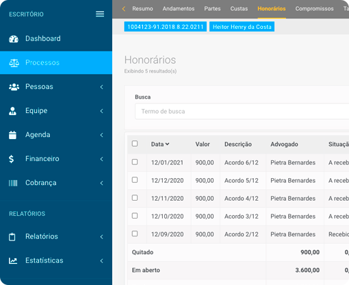Focus the Termo de busca field
This screenshot has height=285, width=349.
(242, 111)
